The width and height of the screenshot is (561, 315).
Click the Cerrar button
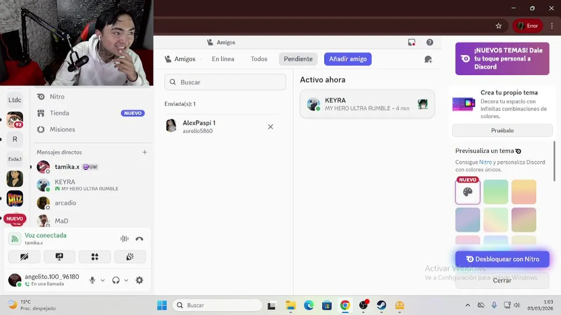[502, 280]
